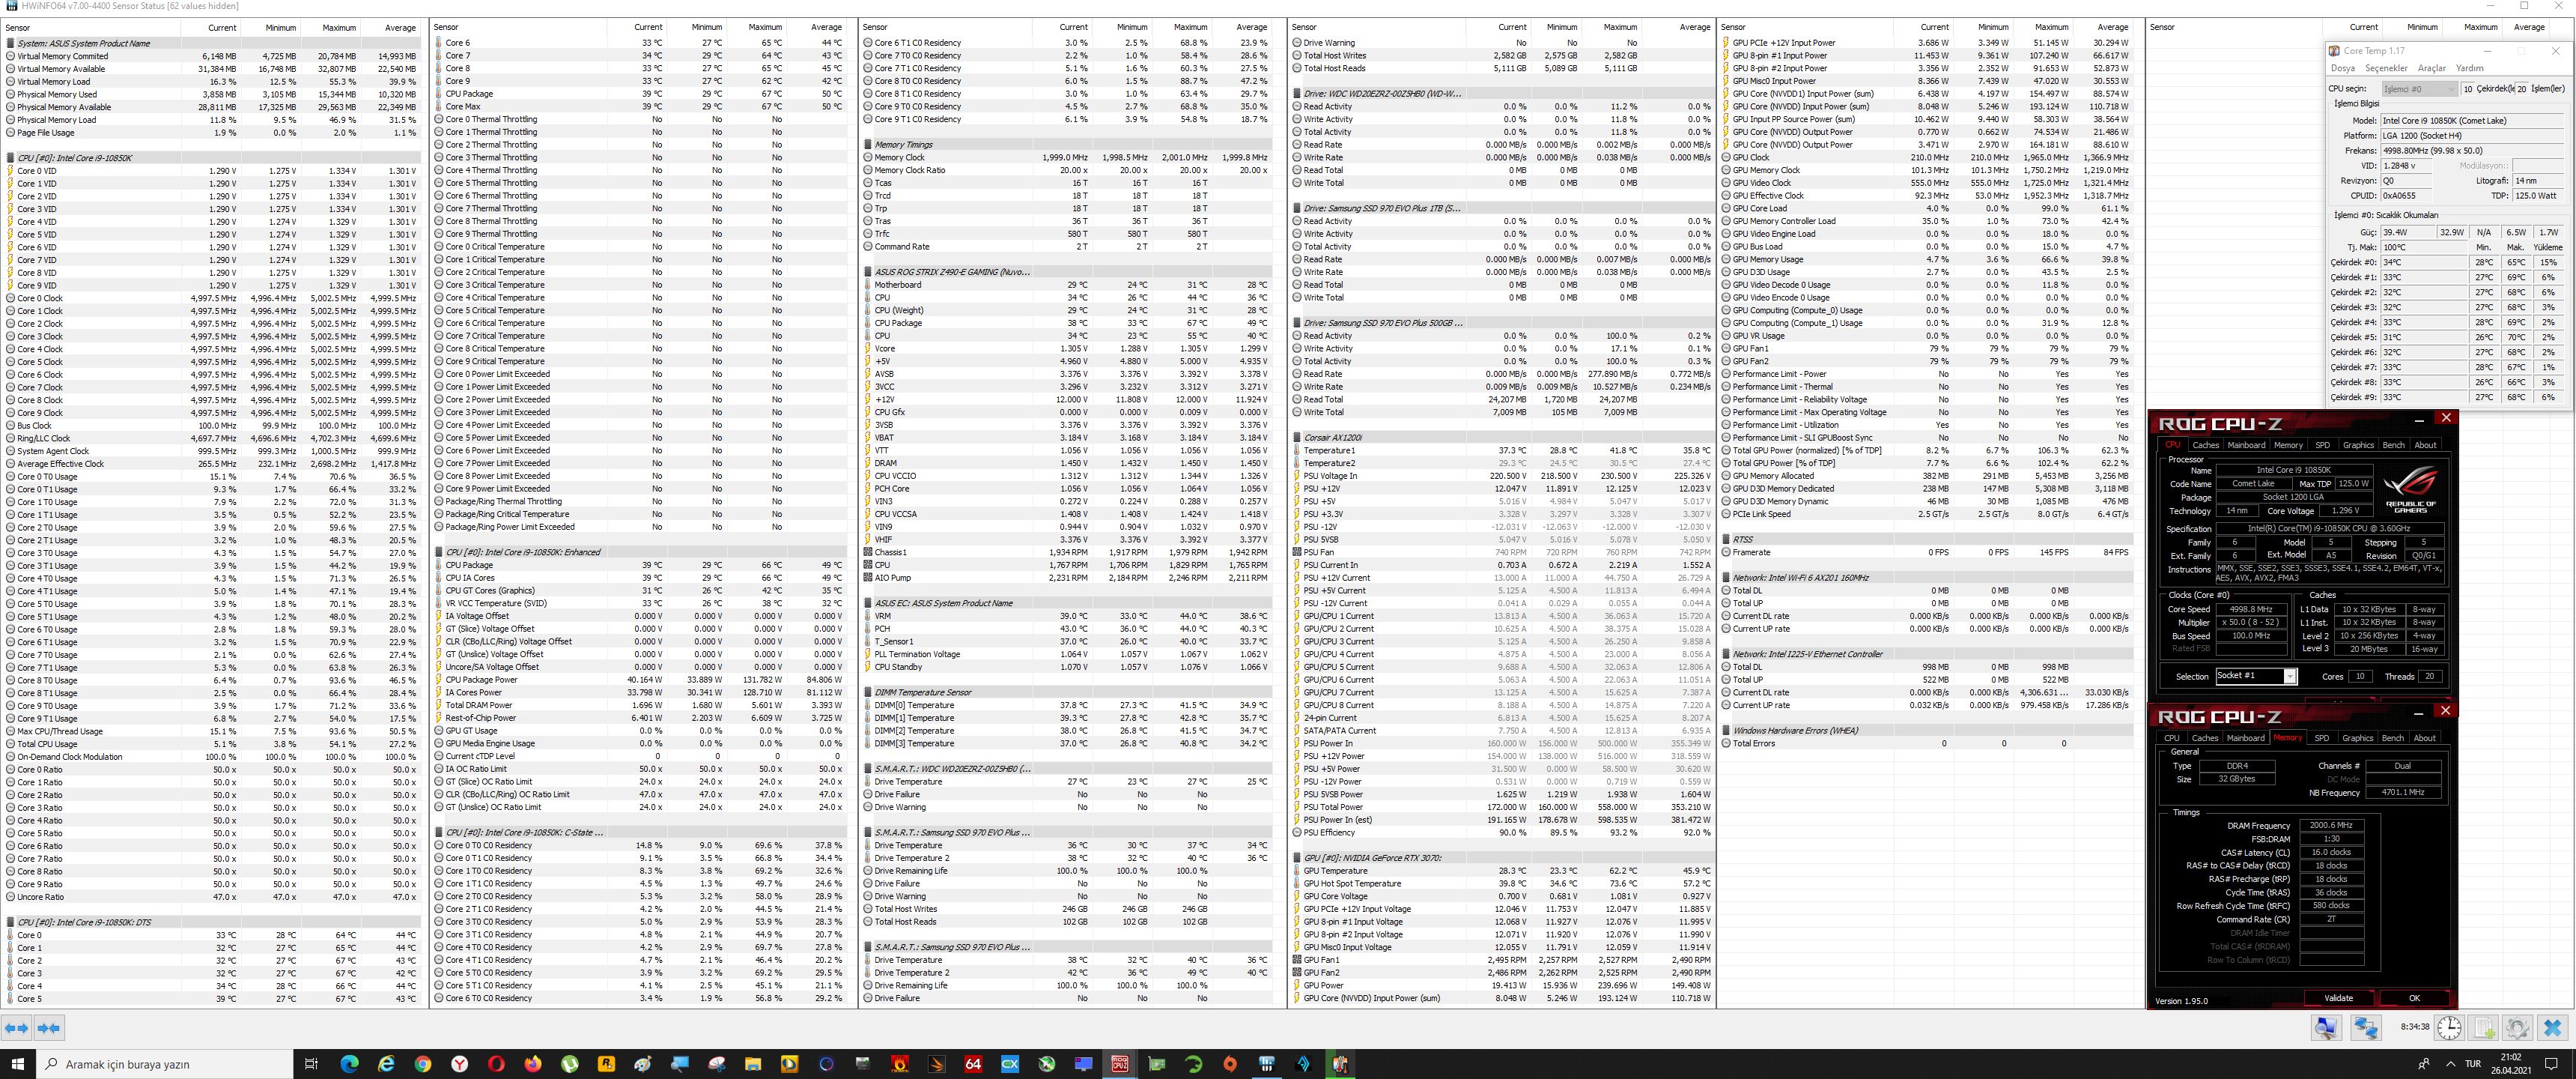Select the Memory Clock row under Memory Timings
Image resolution: width=2576 pixels, height=1079 pixels.
[1066, 157]
